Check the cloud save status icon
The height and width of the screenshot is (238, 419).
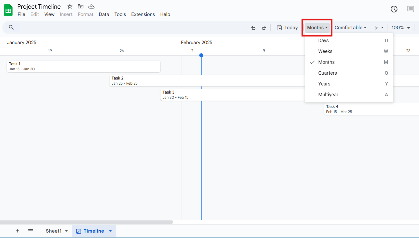click(x=92, y=6)
